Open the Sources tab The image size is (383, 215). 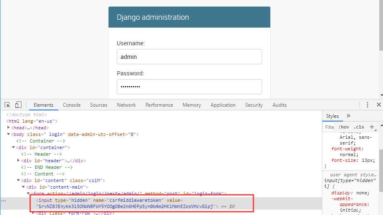(x=99, y=105)
